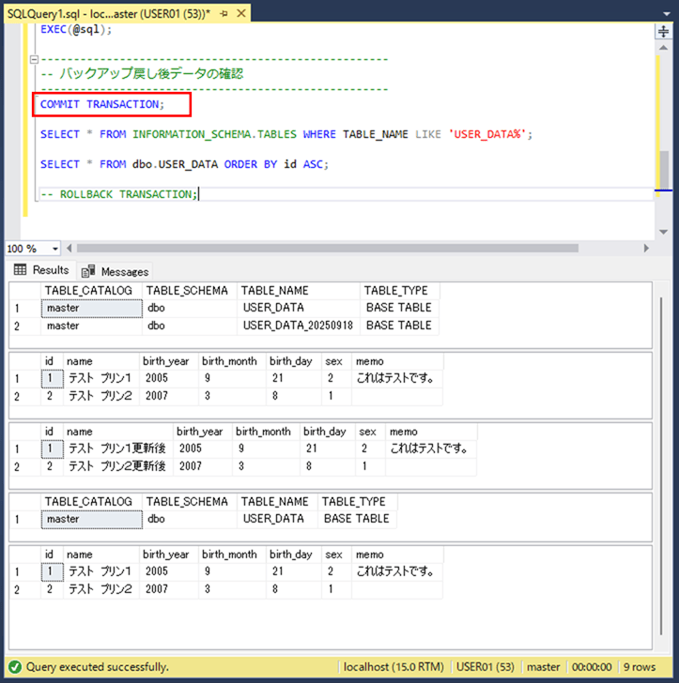Click the Messages tab icon
The image size is (679, 683).
[88, 271]
